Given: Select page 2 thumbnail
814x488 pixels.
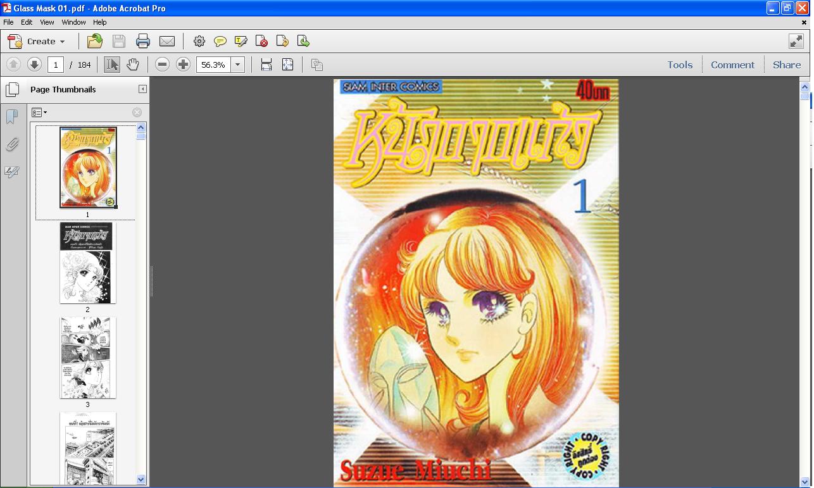Looking at the screenshot, I should tap(87, 263).
